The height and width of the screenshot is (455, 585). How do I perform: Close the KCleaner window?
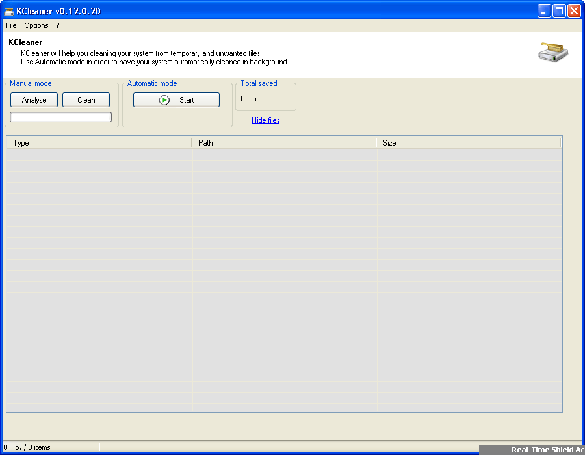coord(574,11)
